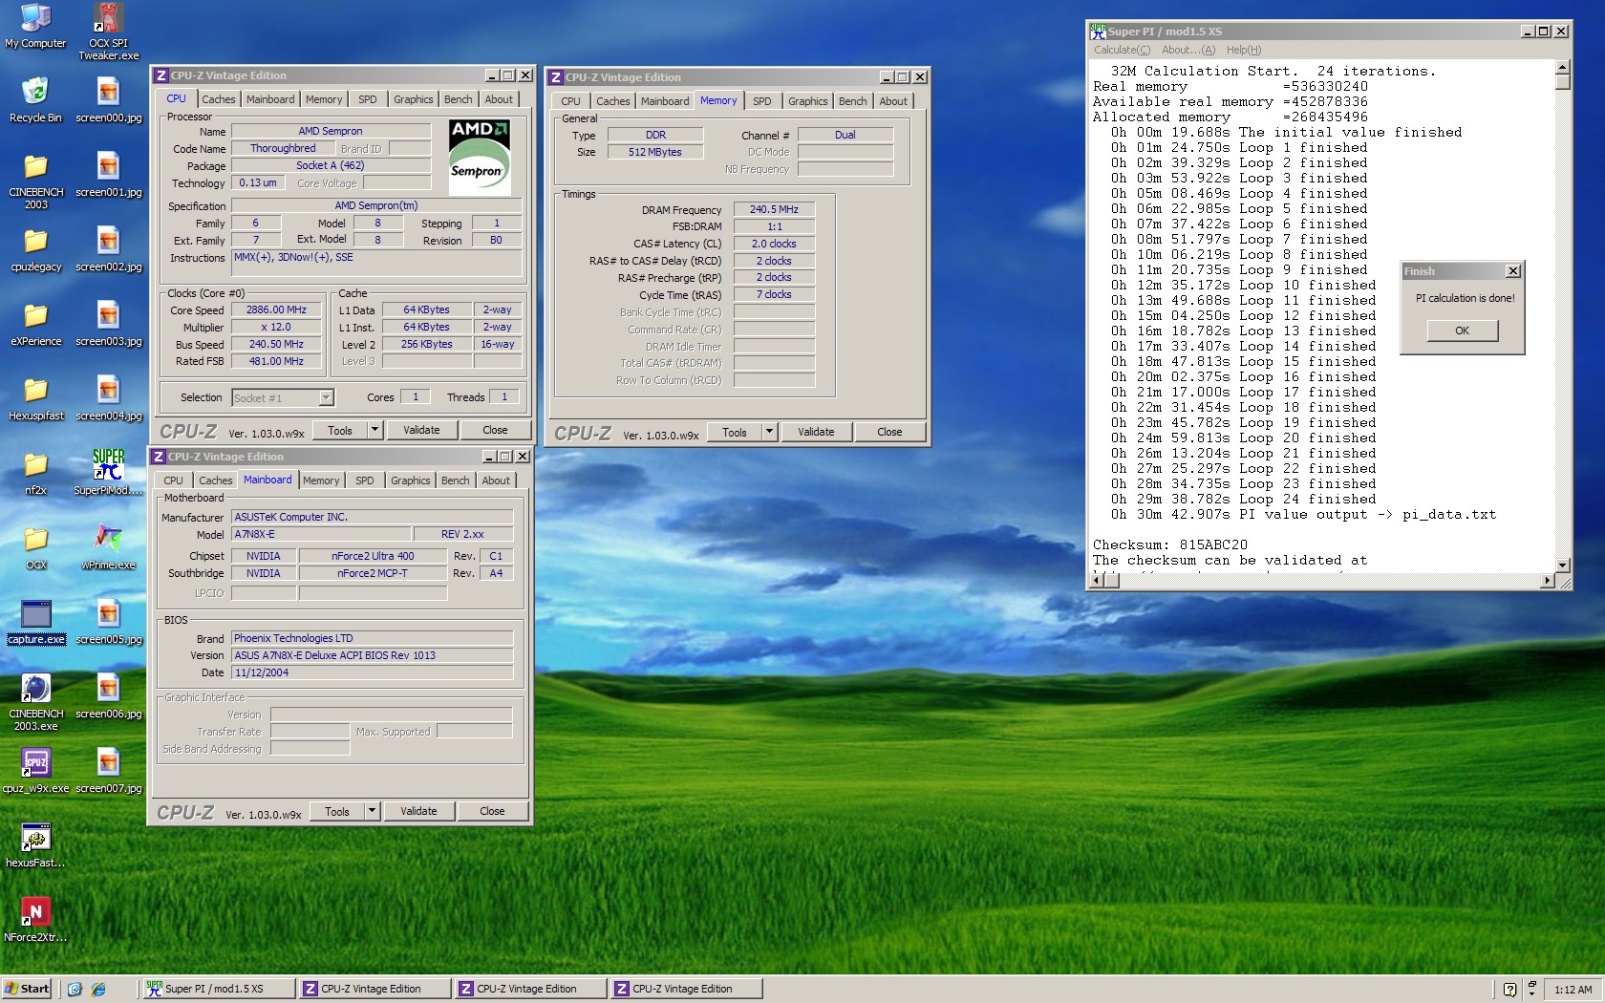Select screen004.jpg desktop file
1605x1003 pixels.
pyautogui.click(x=108, y=398)
